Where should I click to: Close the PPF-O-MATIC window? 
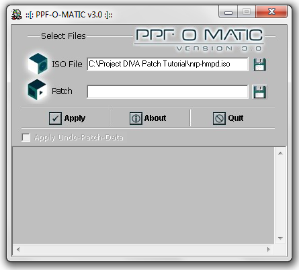(x=271, y=11)
